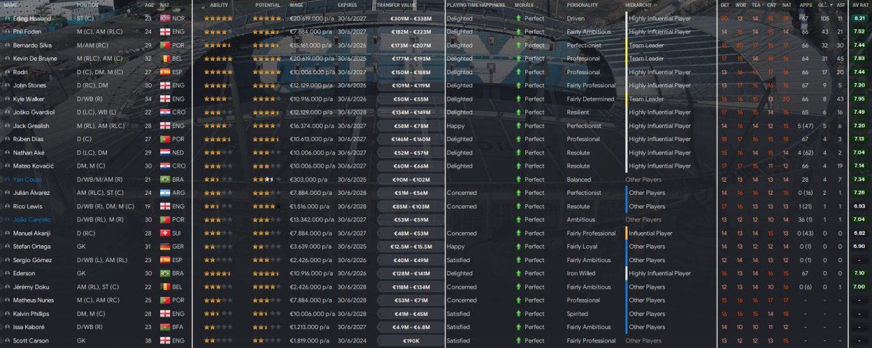Click Julián Álvarez's Concerned playing time status

coord(462,193)
